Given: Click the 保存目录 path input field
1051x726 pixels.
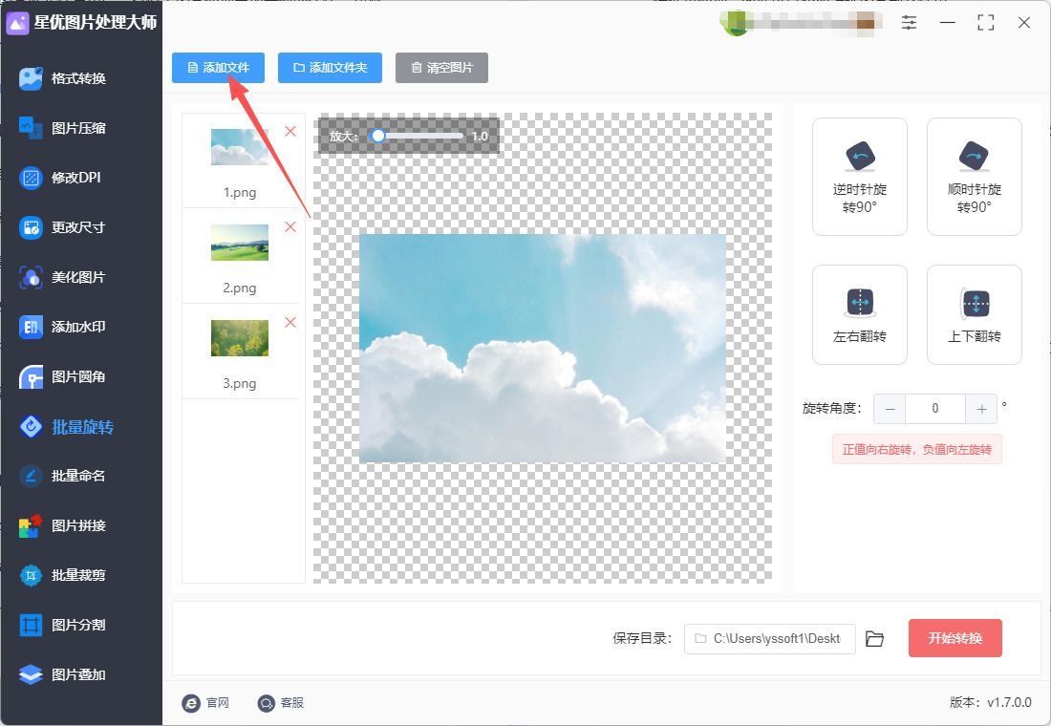Looking at the screenshot, I should [x=769, y=639].
